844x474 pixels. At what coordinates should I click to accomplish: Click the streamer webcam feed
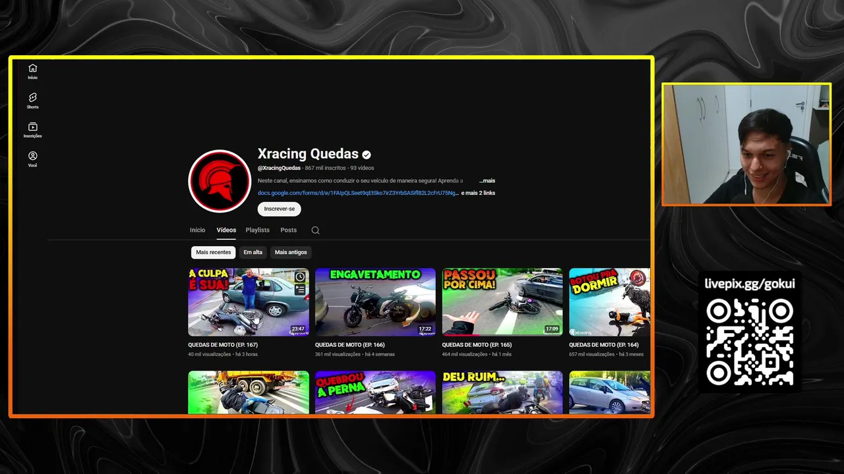click(x=746, y=144)
